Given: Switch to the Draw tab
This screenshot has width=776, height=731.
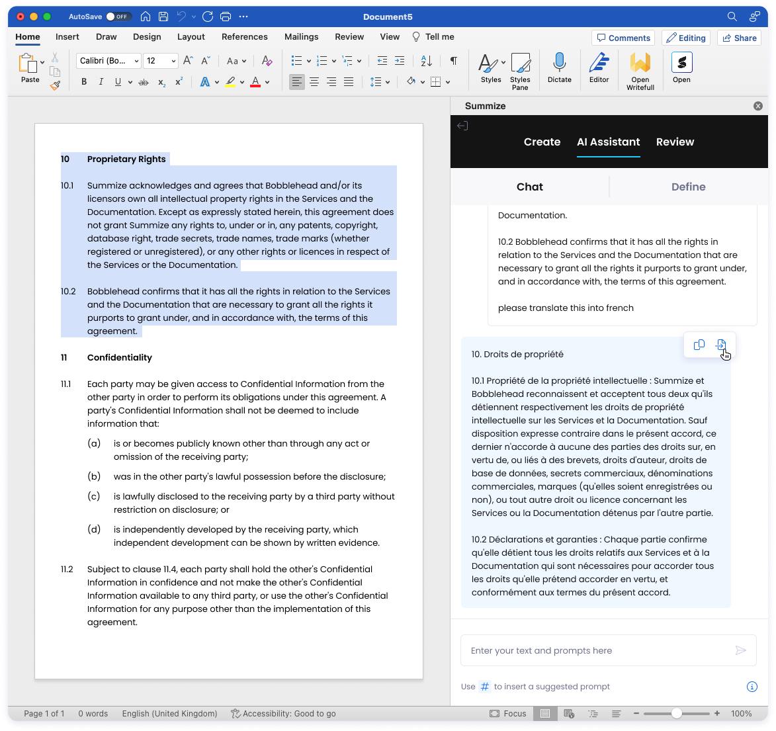Looking at the screenshot, I should click(x=107, y=36).
